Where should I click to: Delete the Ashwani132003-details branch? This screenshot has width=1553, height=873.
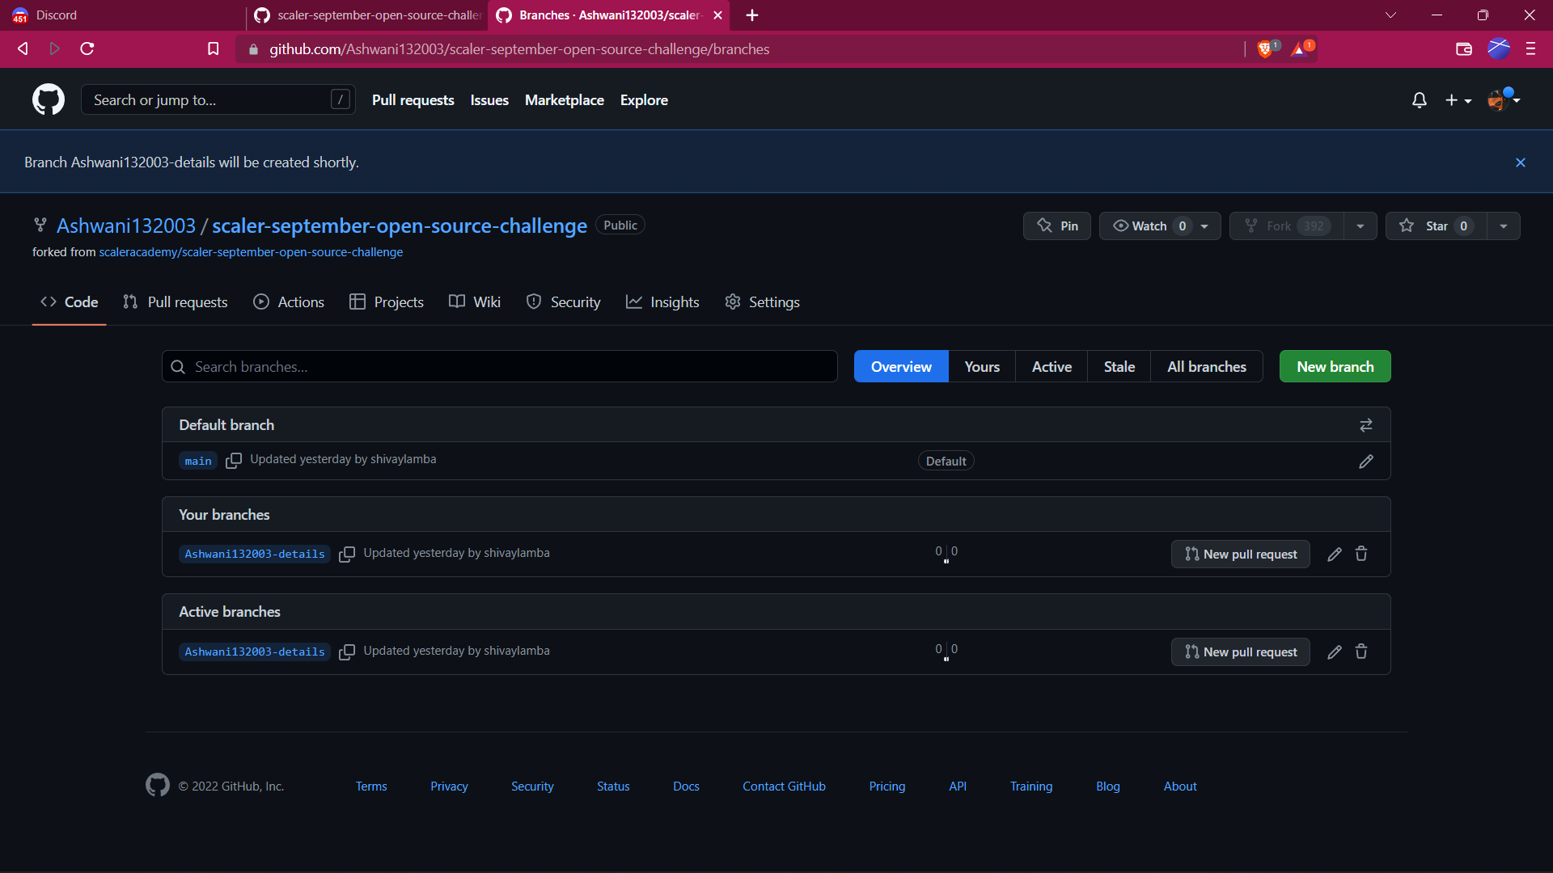click(1360, 554)
